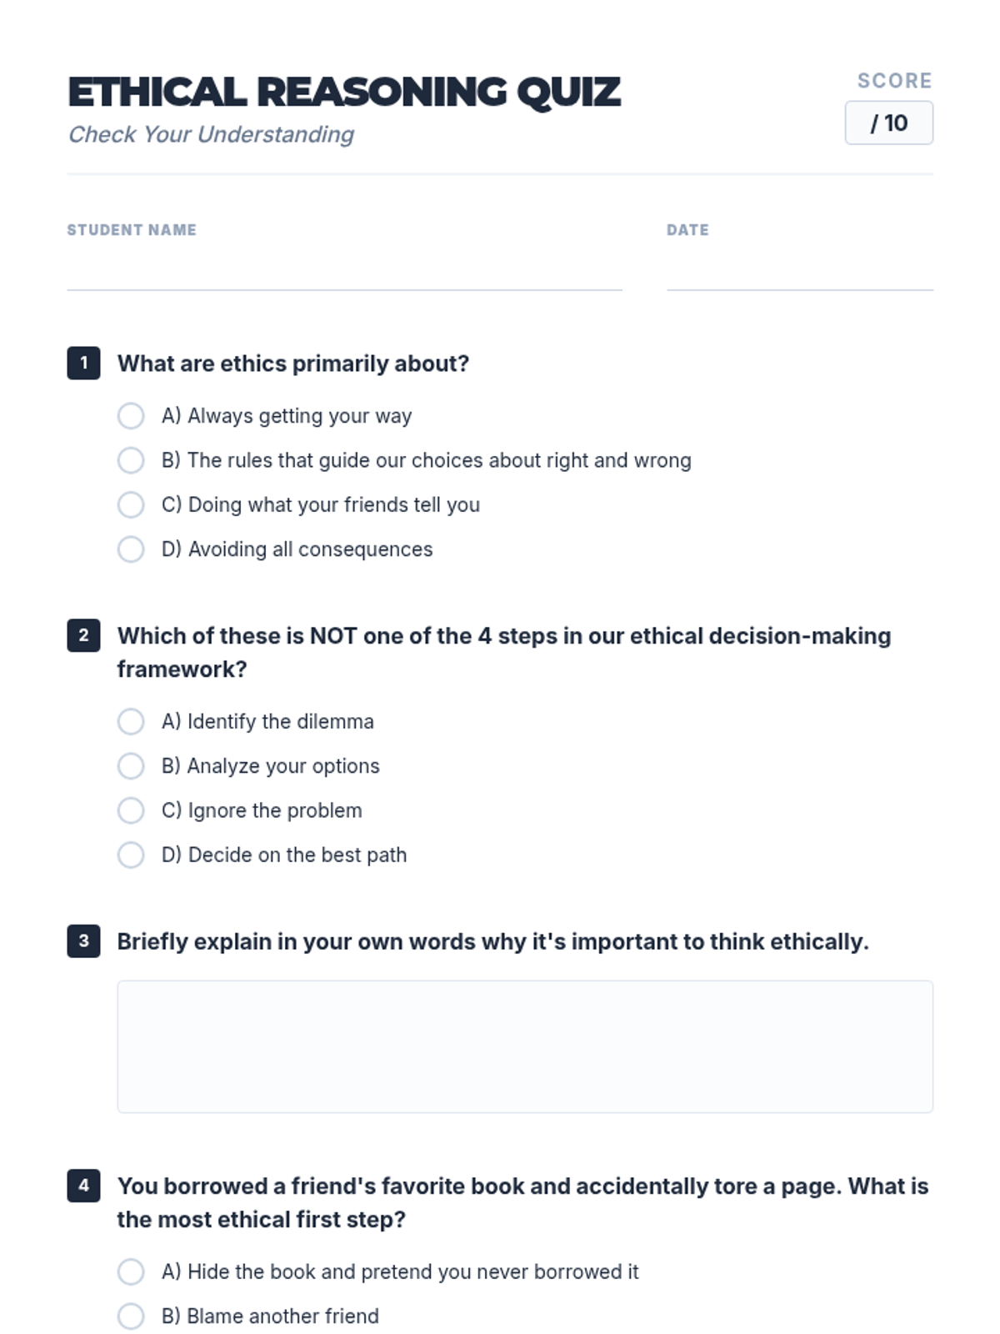This screenshot has width=1000, height=1334.
Task: Click the question 4 number badge
Action: click(83, 1186)
